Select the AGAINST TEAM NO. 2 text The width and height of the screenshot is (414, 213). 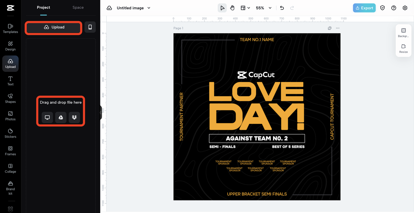[x=257, y=138]
